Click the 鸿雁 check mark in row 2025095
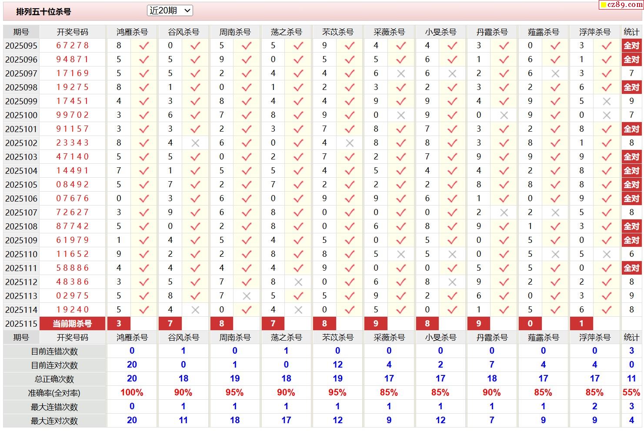Screen dimensions: 644x431 [x=144, y=46]
